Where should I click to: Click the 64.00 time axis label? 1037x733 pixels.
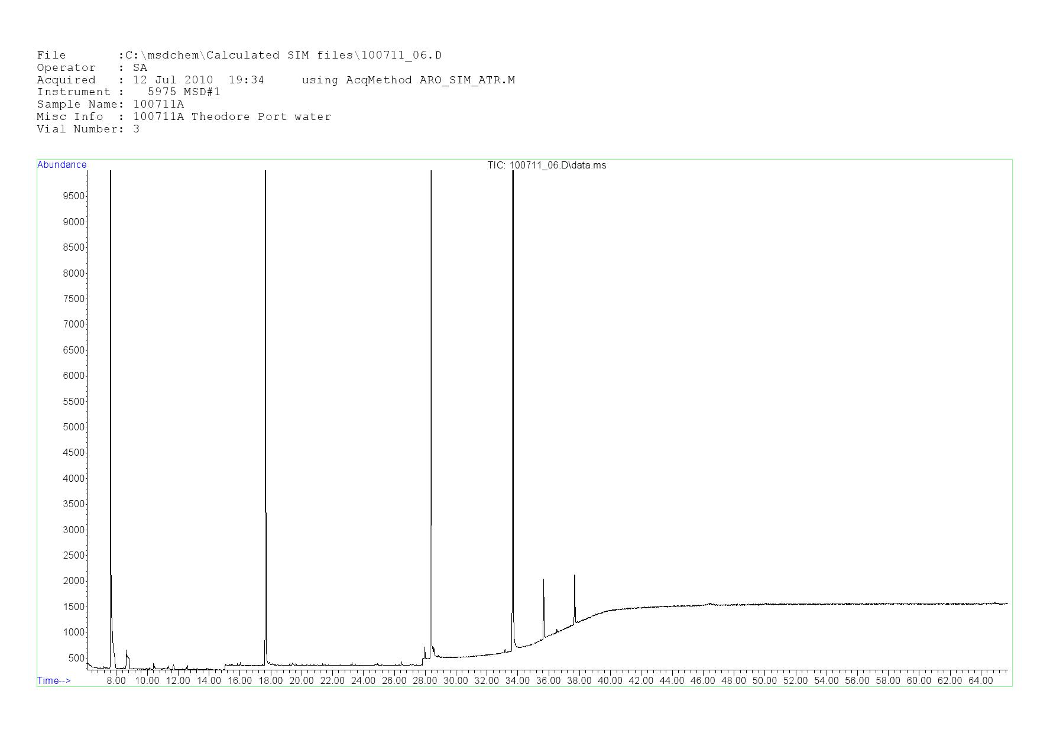980,681
